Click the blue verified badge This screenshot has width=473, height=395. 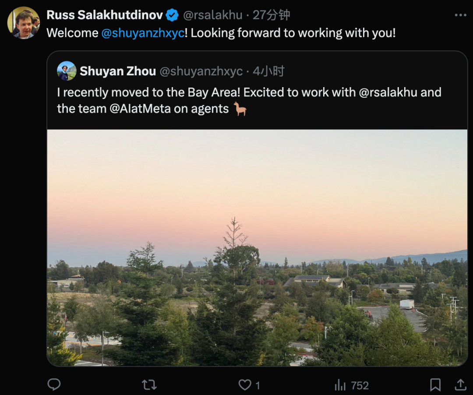coord(172,15)
